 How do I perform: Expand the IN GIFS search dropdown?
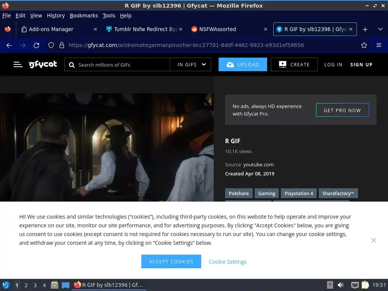(x=191, y=64)
